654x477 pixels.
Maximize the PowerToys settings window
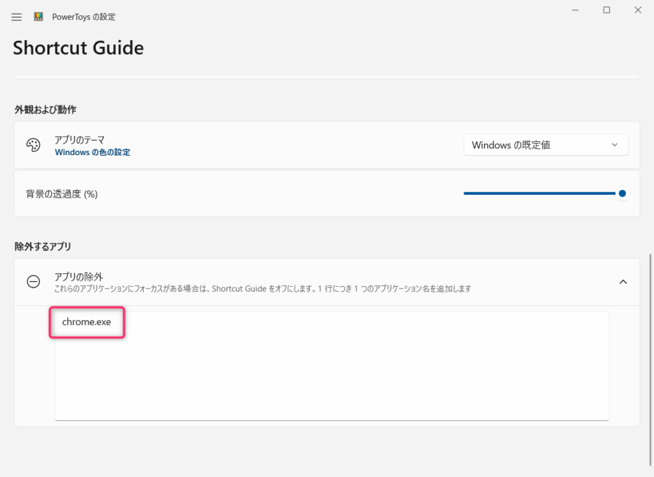point(607,10)
